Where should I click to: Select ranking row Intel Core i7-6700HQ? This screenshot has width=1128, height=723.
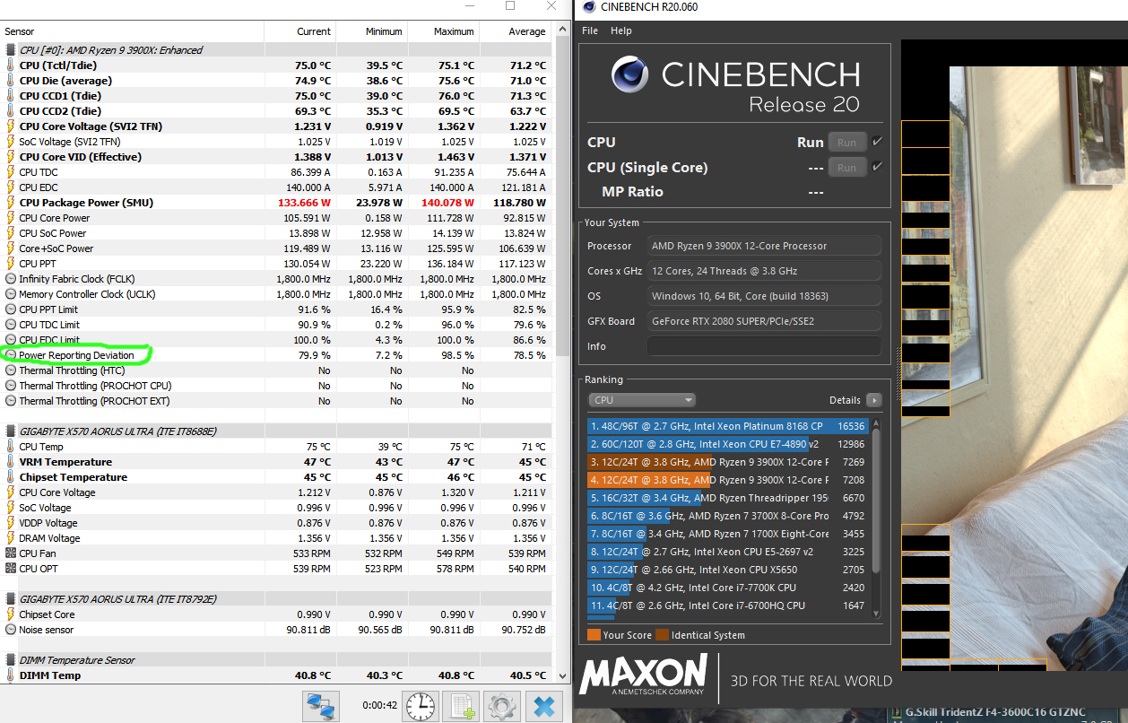727,605
